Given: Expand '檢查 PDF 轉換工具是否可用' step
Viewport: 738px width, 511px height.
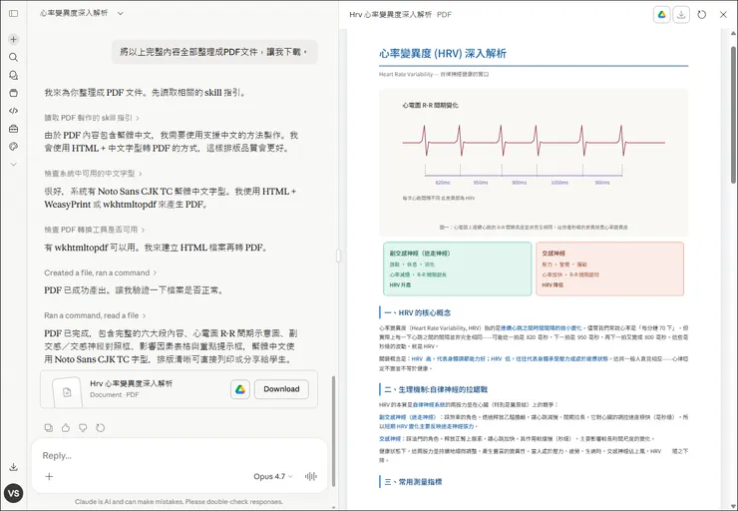Looking at the screenshot, I should coord(95,230).
